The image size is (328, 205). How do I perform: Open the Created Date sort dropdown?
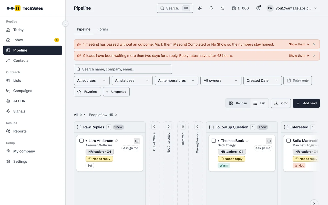(x=263, y=80)
